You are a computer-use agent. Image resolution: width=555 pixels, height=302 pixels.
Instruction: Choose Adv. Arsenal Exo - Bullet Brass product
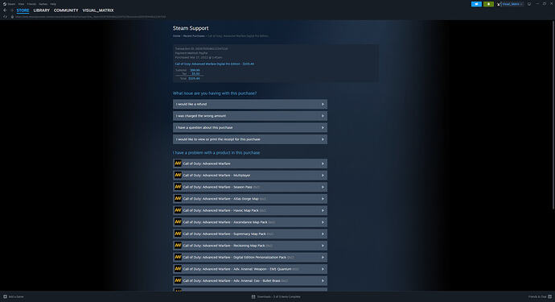tap(250, 280)
